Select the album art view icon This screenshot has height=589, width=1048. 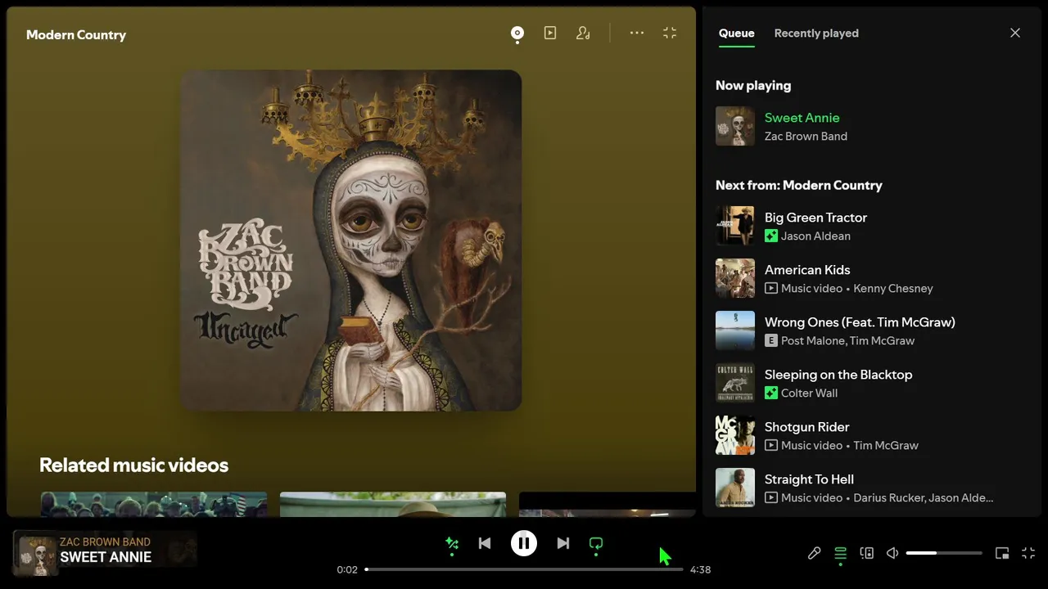[x=517, y=33]
